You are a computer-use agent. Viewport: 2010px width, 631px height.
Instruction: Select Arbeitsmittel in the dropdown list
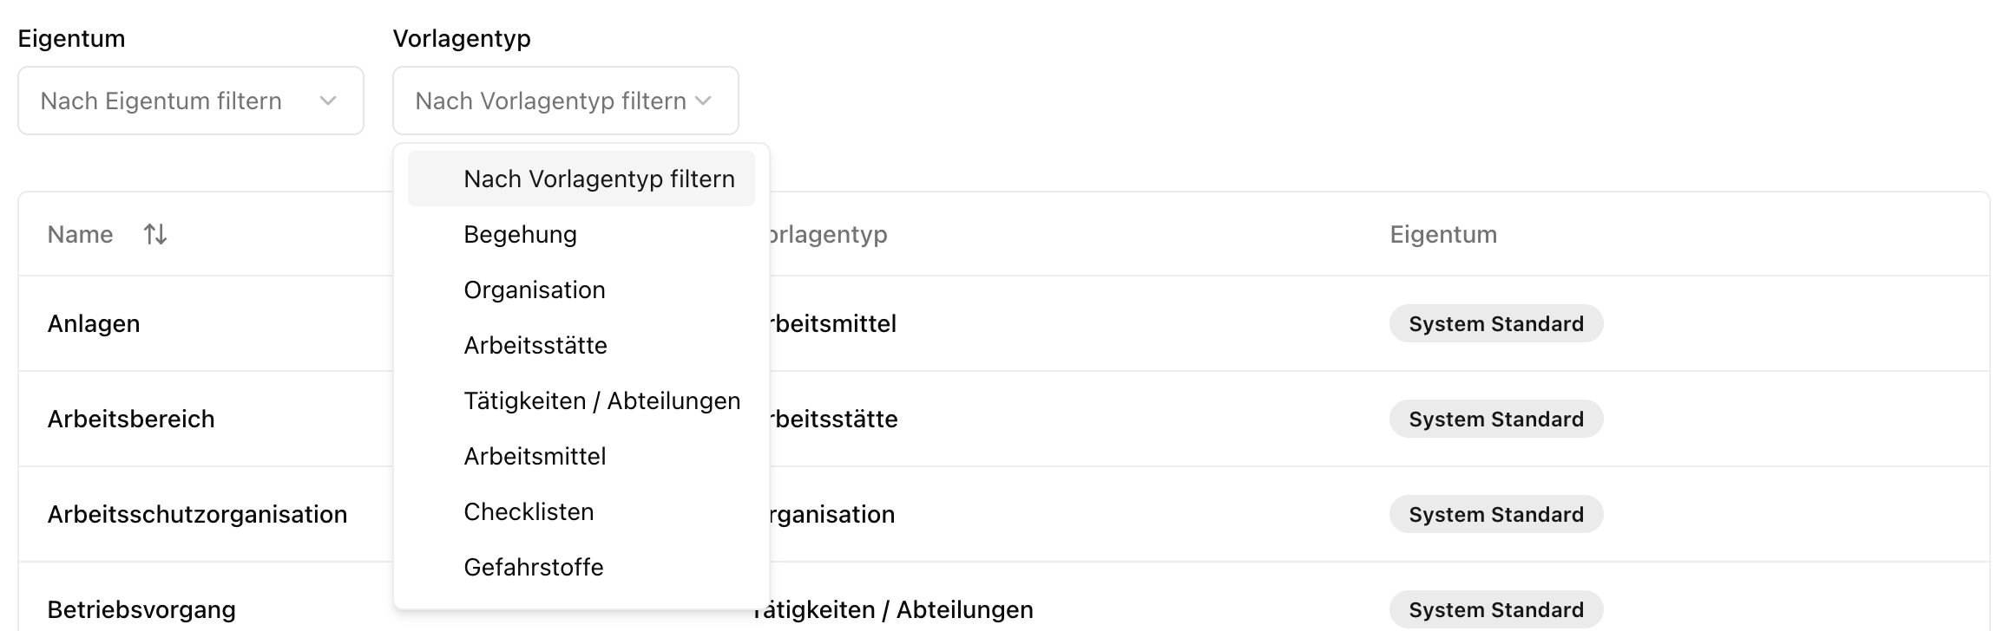click(x=535, y=456)
